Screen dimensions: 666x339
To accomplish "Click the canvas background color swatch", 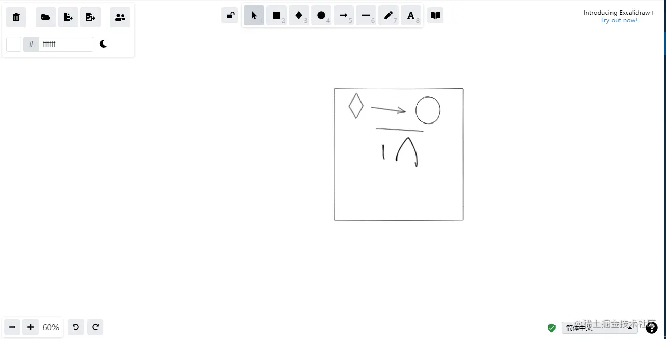I will [13, 44].
